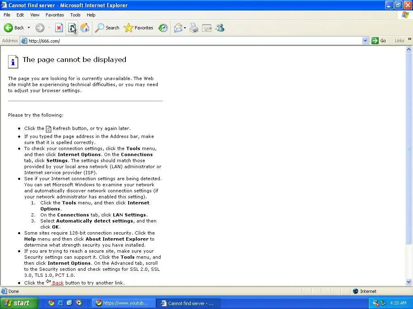This screenshot has height=309, width=413.
Task: Open the Favorites menu
Action: point(55,15)
